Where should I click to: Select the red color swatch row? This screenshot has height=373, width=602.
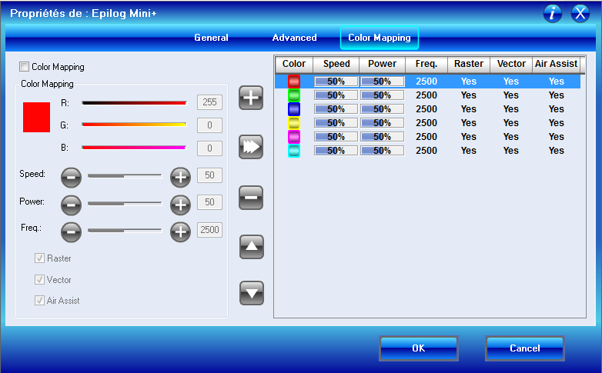(x=427, y=82)
